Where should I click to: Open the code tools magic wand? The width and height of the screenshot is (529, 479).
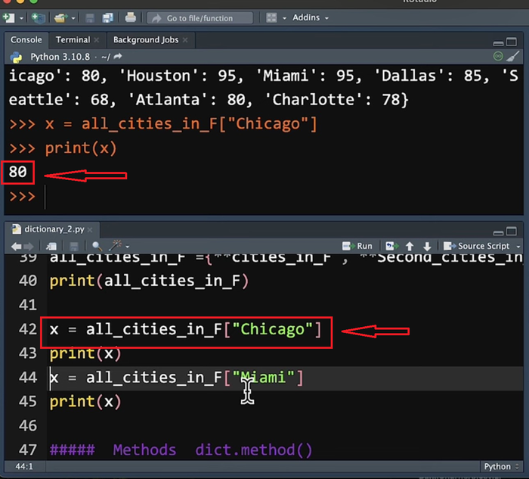tap(116, 246)
